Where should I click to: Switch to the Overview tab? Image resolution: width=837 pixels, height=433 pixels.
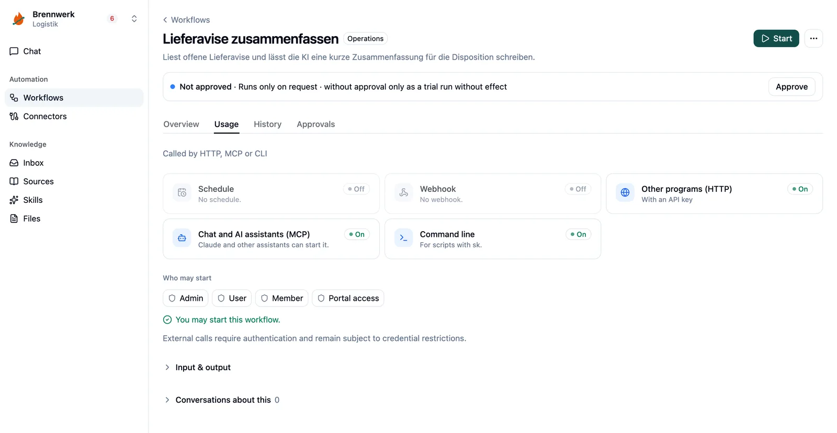click(x=181, y=124)
